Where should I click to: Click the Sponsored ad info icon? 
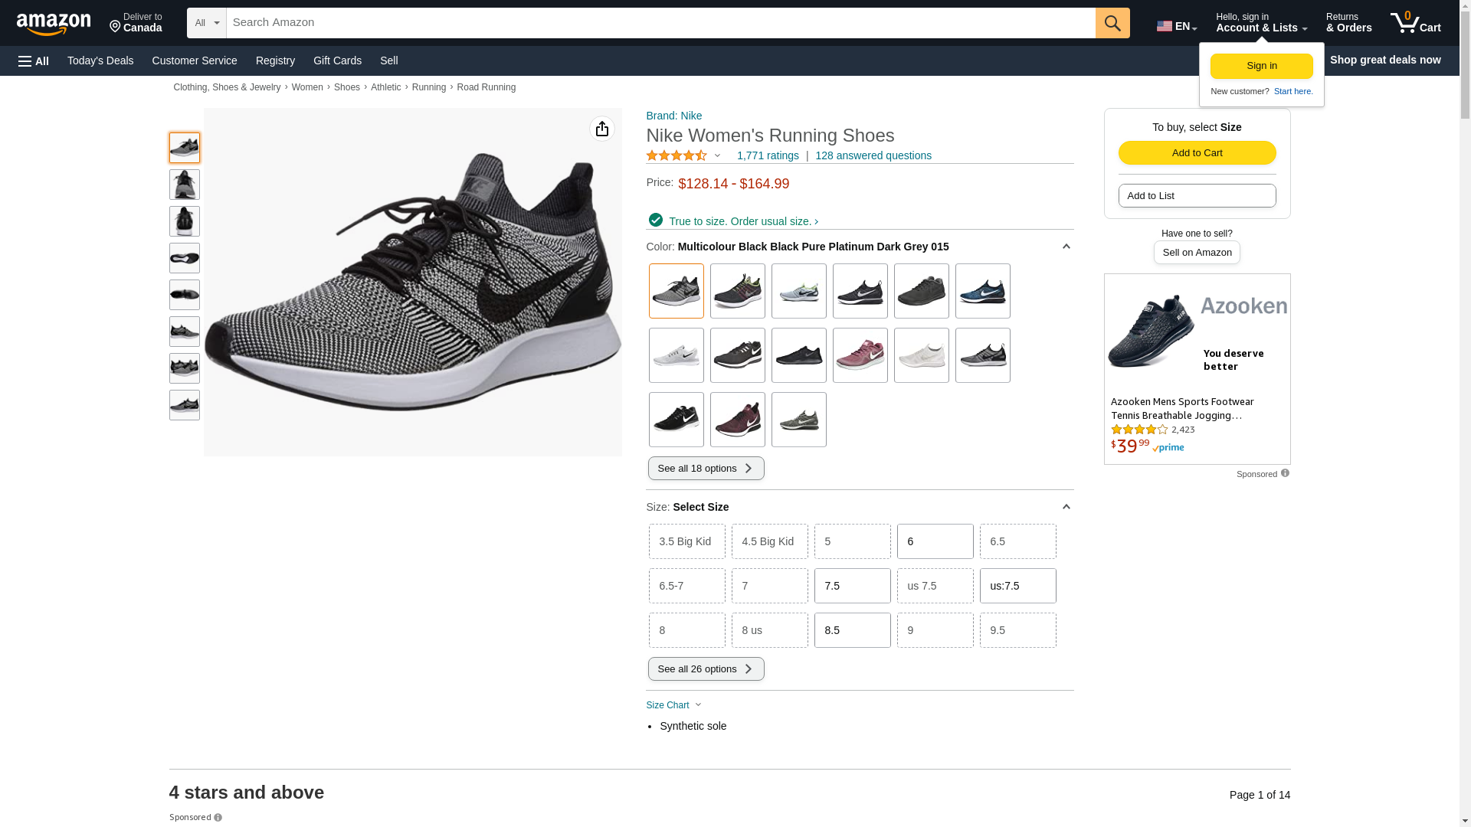coord(1285,473)
